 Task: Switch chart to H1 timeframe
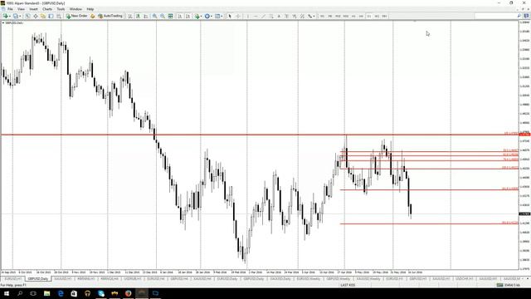[x=353, y=16]
